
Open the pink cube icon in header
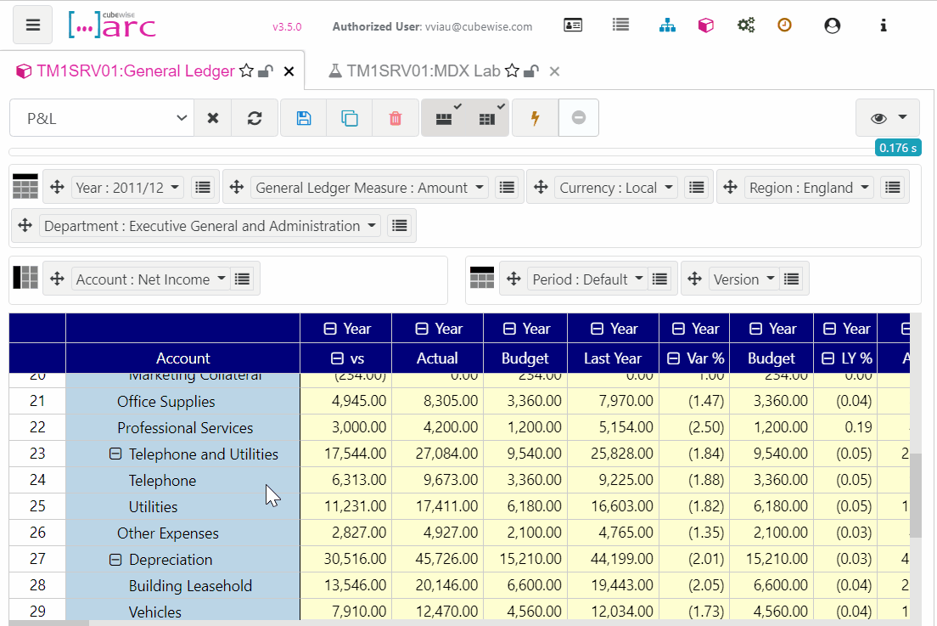coord(706,25)
